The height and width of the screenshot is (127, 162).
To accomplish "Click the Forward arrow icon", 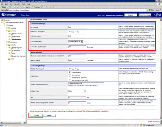I will pos(10,7).
